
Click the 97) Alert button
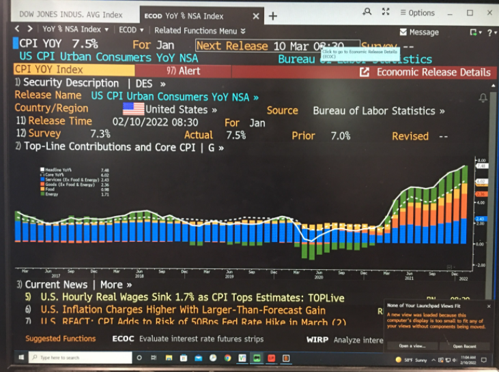(x=183, y=72)
